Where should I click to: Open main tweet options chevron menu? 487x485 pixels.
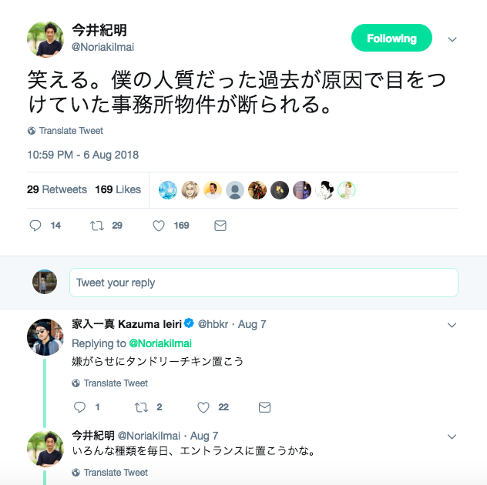[452, 39]
